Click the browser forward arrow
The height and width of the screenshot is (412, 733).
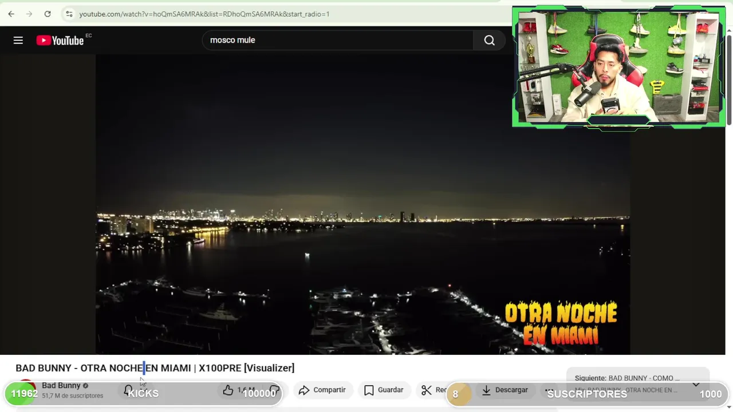pyautogui.click(x=29, y=14)
